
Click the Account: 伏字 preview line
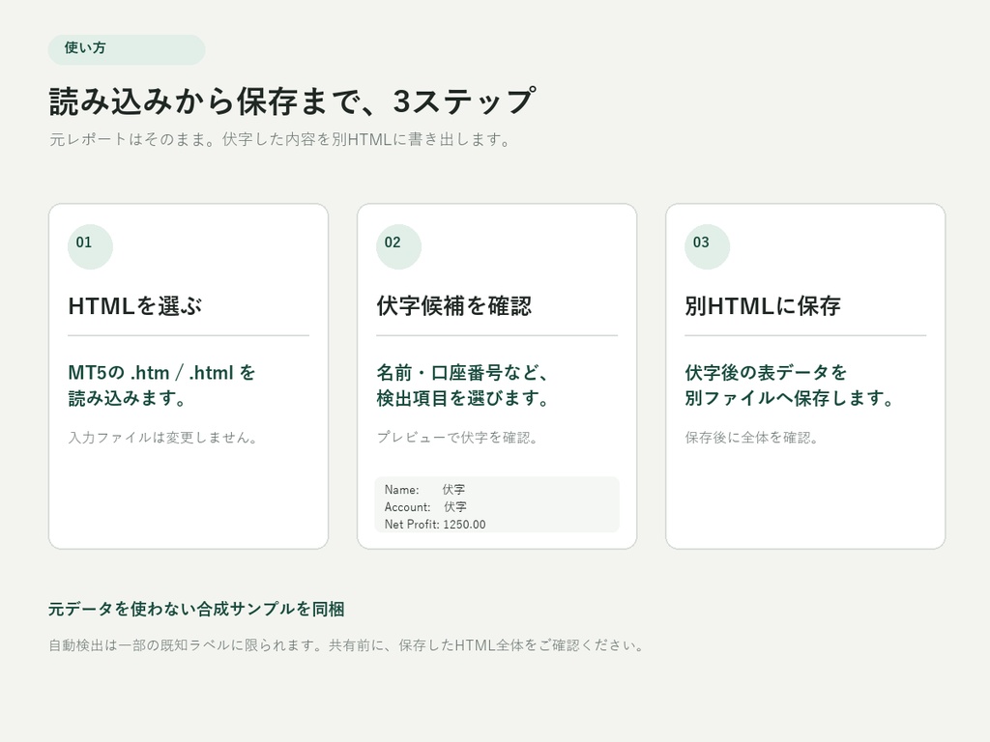425,506
